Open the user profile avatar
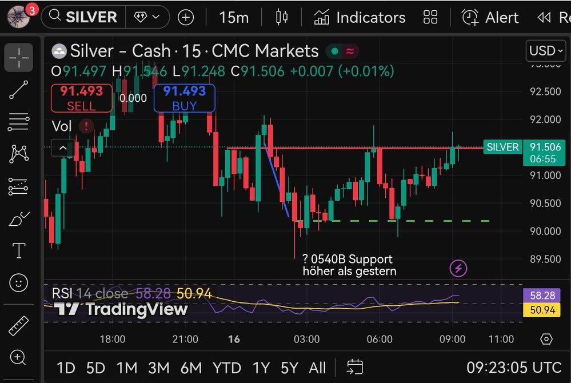This screenshot has height=383, width=571. (x=18, y=17)
